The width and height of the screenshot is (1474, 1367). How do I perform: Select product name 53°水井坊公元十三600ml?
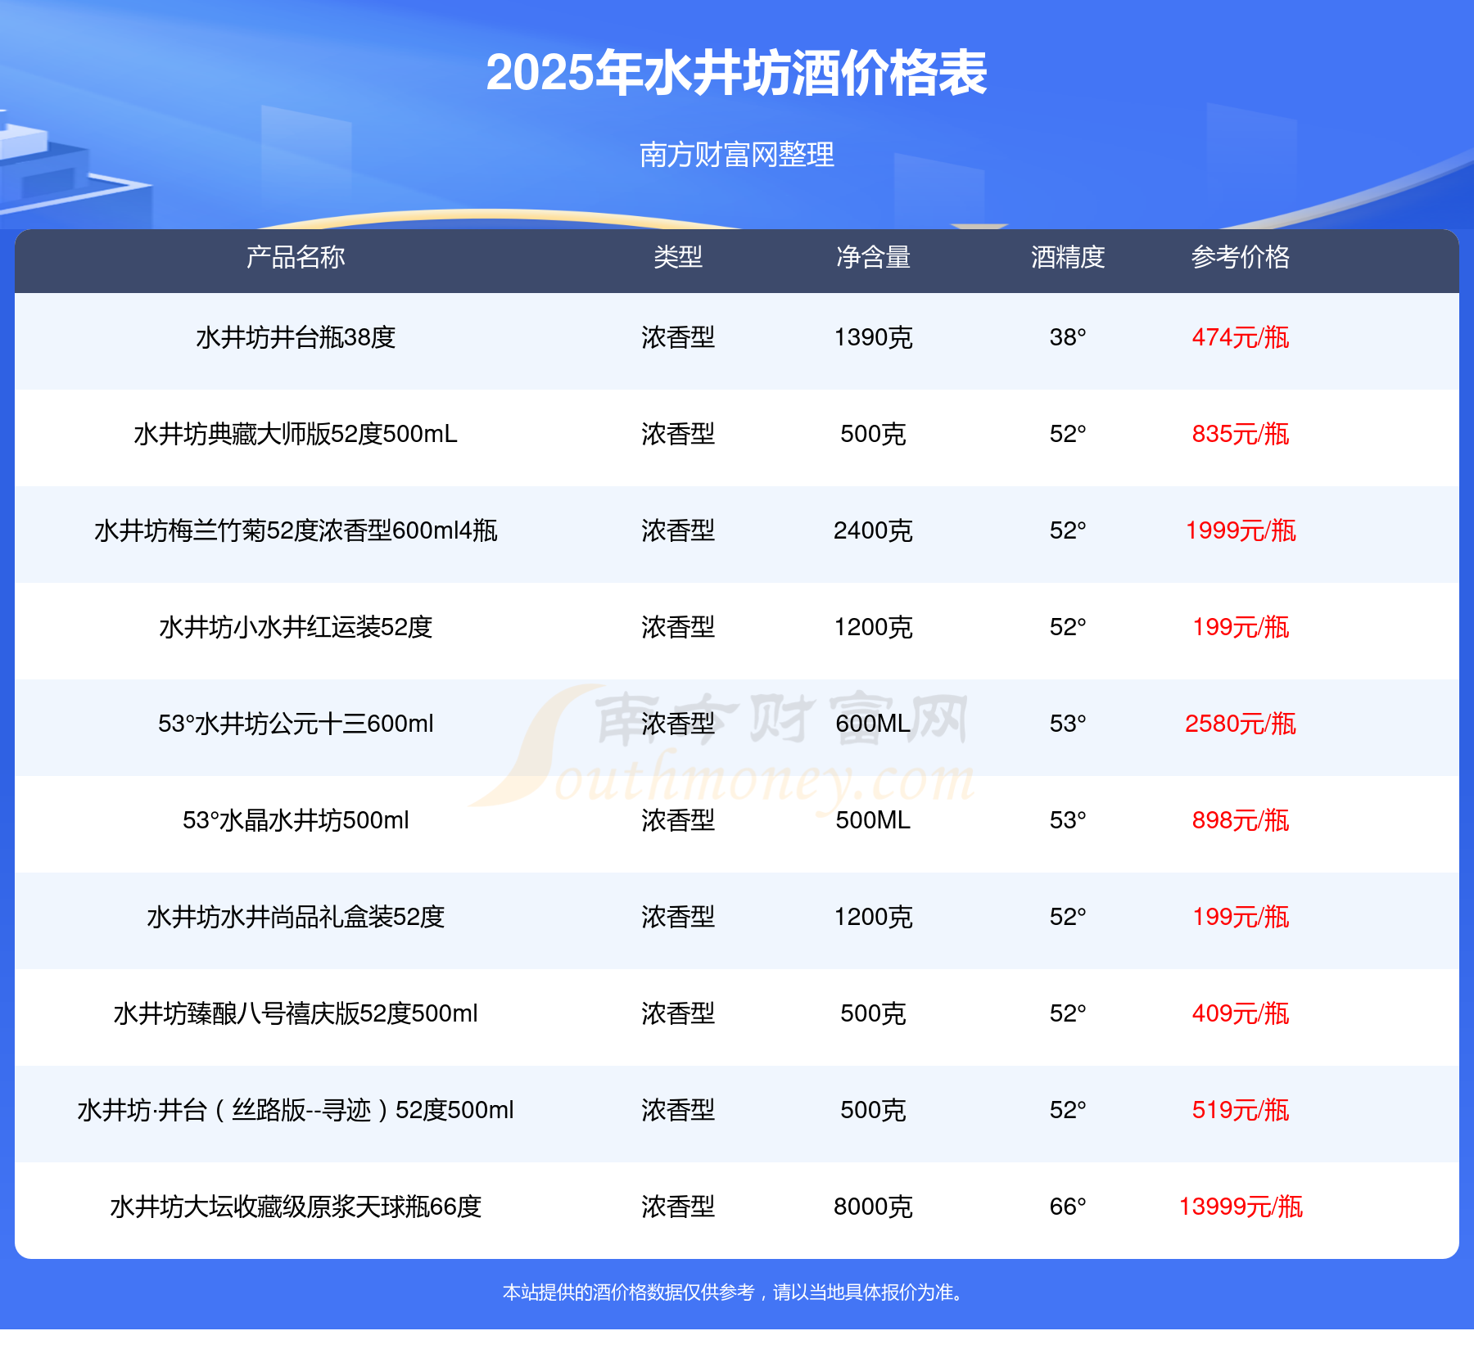(x=296, y=724)
